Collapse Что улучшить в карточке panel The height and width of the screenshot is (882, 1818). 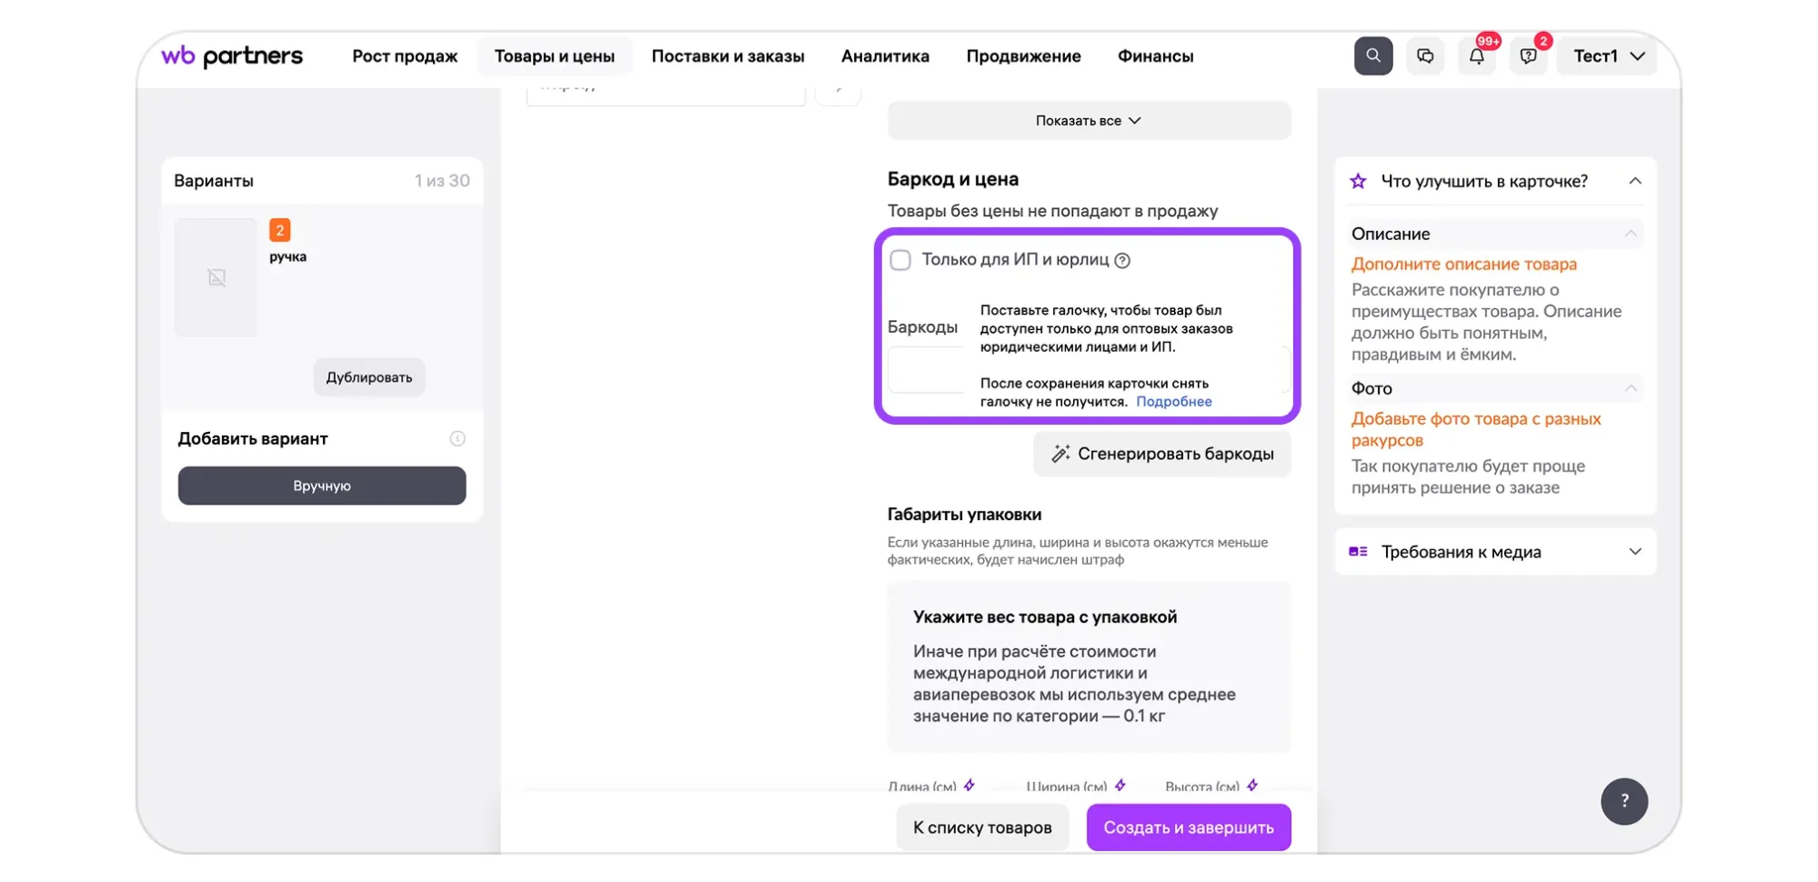pyautogui.click(x=1634, y=181)
